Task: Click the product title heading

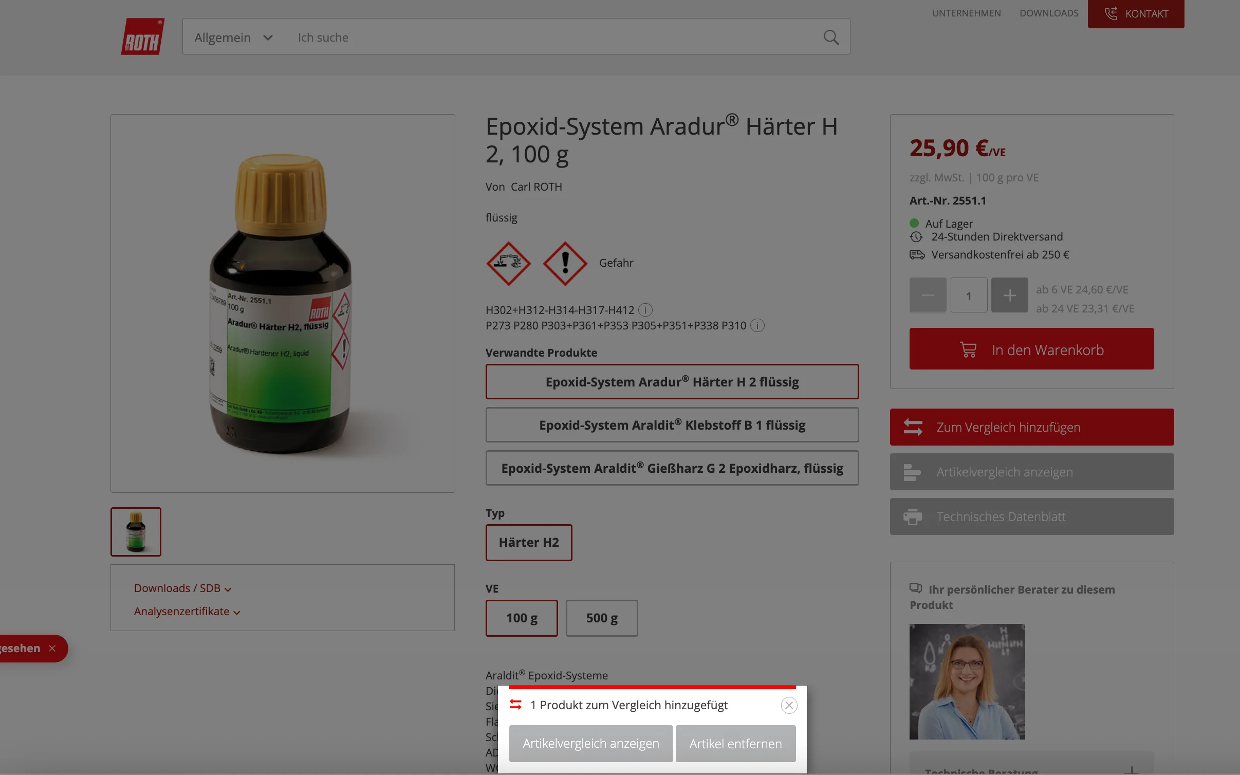Action: [x=662, y=140]
